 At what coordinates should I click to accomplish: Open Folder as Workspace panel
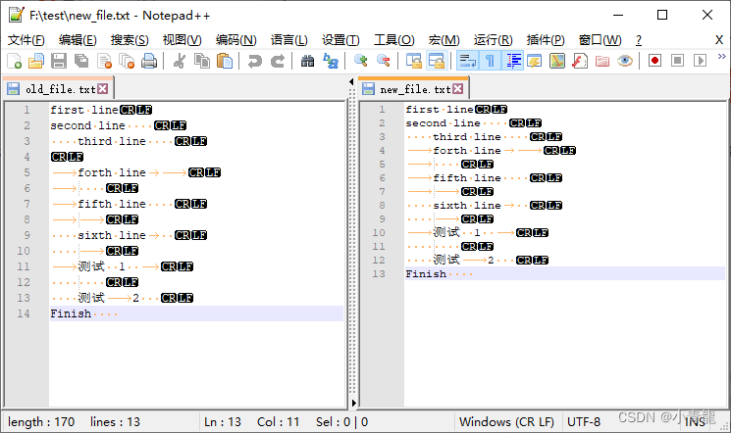[x=602, y=61]
